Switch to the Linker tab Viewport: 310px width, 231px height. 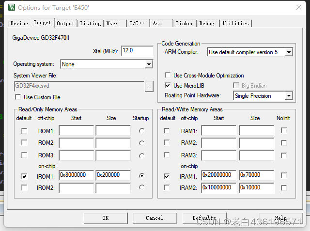coord(185,23)
